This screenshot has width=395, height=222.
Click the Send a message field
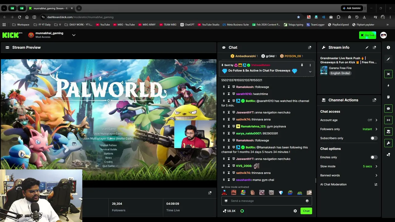pos(267,201)
